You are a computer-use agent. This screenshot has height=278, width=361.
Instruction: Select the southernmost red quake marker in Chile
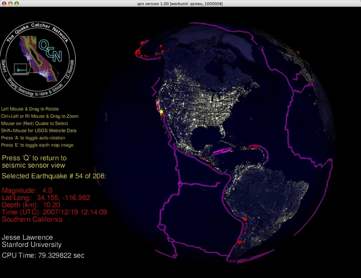[x=239, y=241]
